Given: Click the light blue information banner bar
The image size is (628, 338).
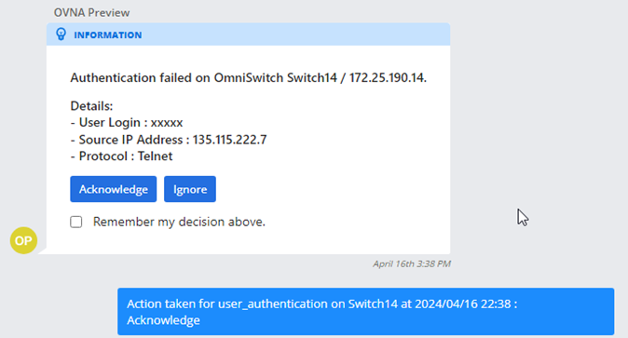Looking at the screenshot, I should (249, 34).
